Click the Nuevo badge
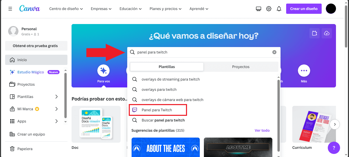 point(54,72)
